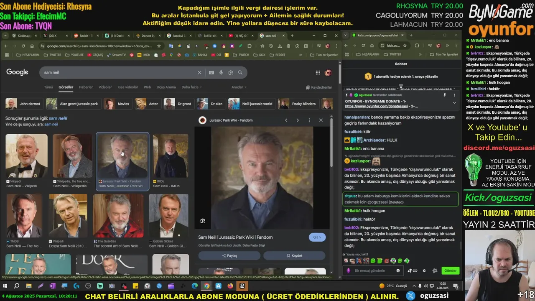The height and width of the screenshot is (301, 535).
Task: Switch to the Kısa videolar tab
Action: click(127, 87)
